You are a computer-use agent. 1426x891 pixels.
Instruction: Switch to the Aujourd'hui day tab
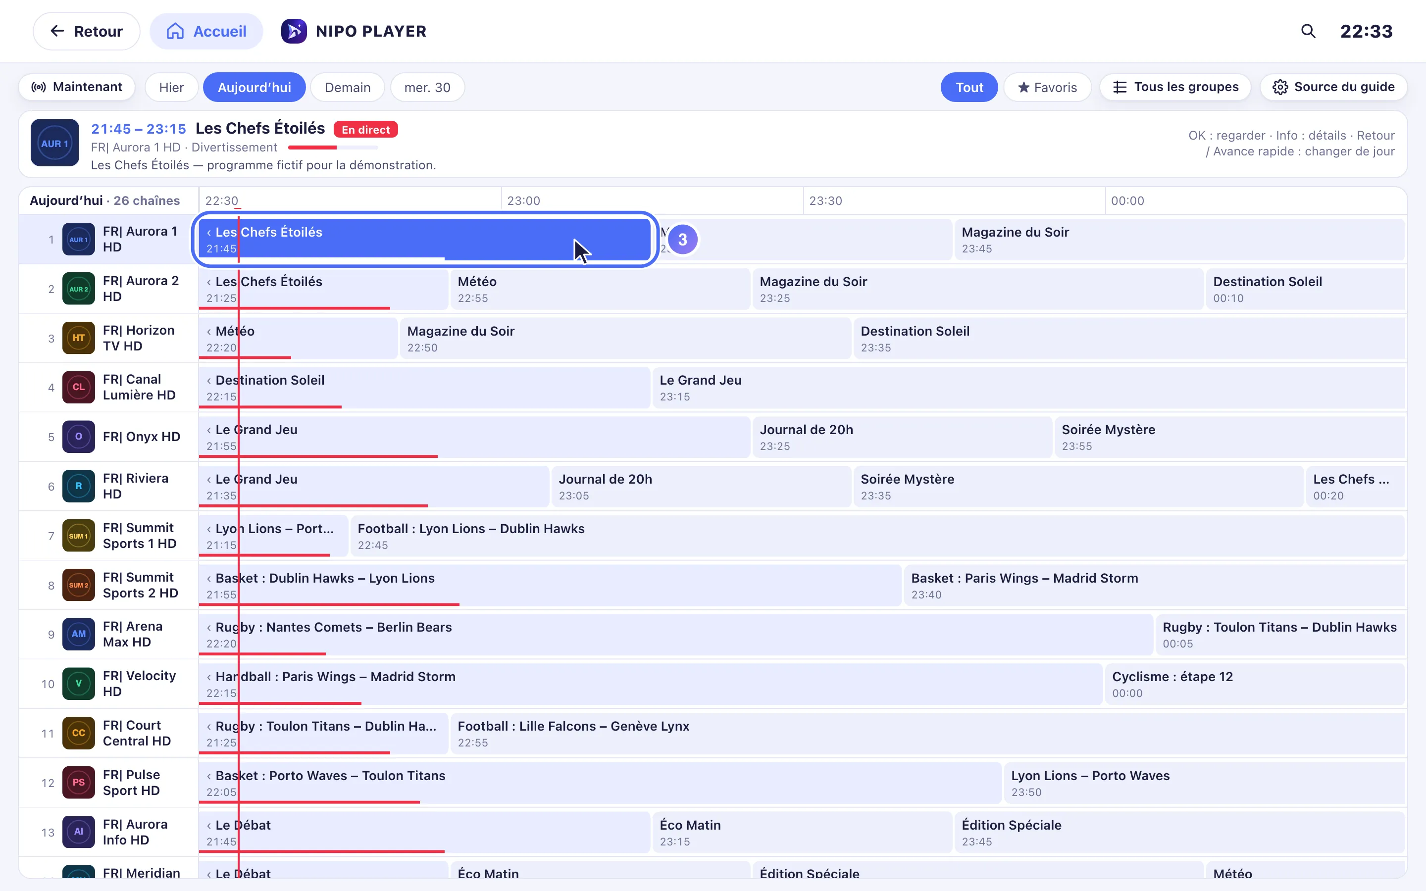pyautogui.click(x=254, y=87)
